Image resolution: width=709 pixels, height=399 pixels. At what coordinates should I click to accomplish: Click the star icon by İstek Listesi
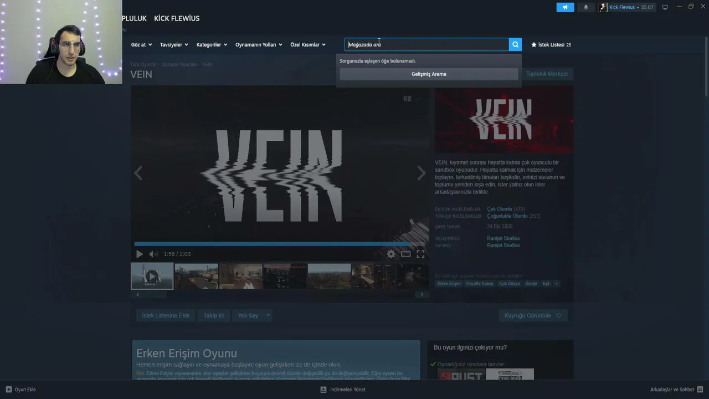[534, 44]
